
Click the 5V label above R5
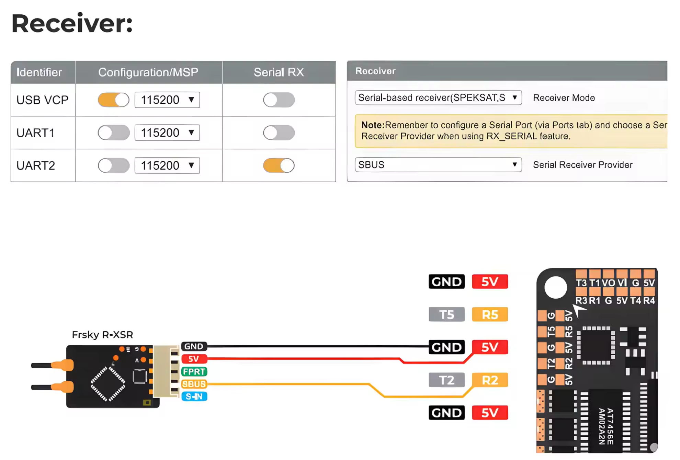[490, 281]
